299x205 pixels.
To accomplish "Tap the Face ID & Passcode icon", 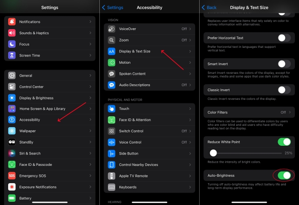I will point(12,164).
